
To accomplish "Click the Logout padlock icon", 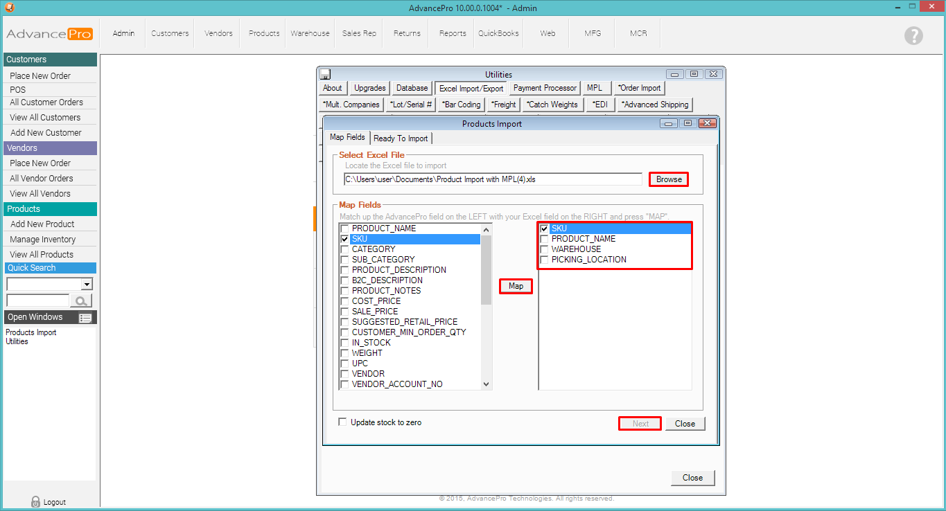I will pyautogui.click(x=36, y=501).
